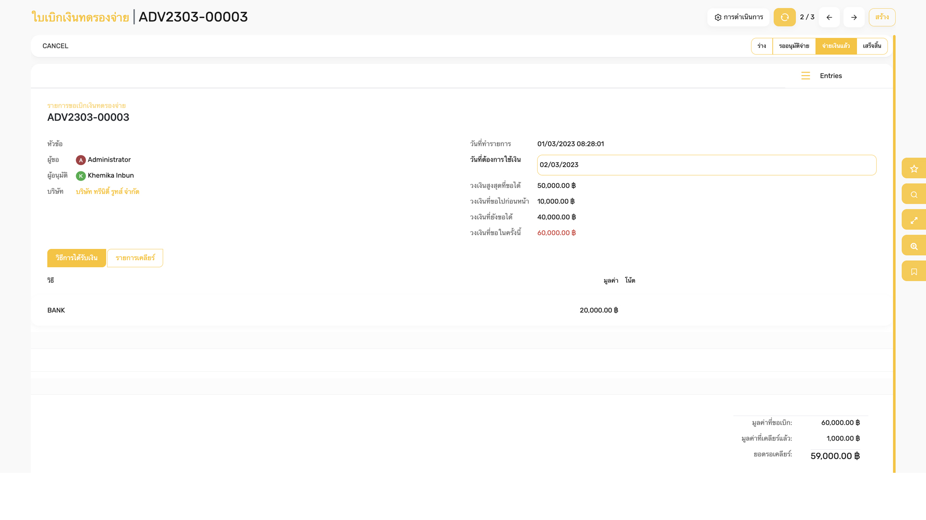The image size is (926, 520).
Task: Select the ร่าง status stage
Action: (762, 46)
